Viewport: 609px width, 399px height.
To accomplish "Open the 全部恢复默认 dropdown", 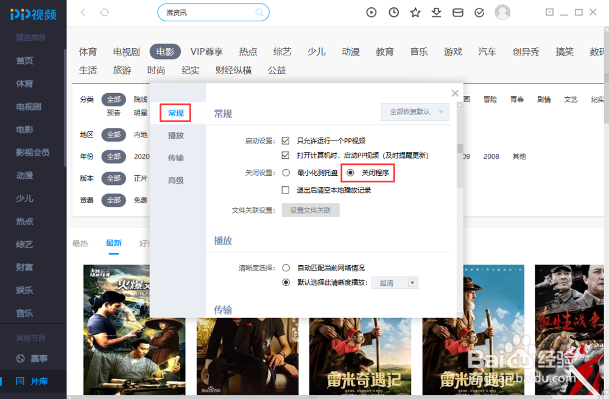I will (x=415, y=112).
